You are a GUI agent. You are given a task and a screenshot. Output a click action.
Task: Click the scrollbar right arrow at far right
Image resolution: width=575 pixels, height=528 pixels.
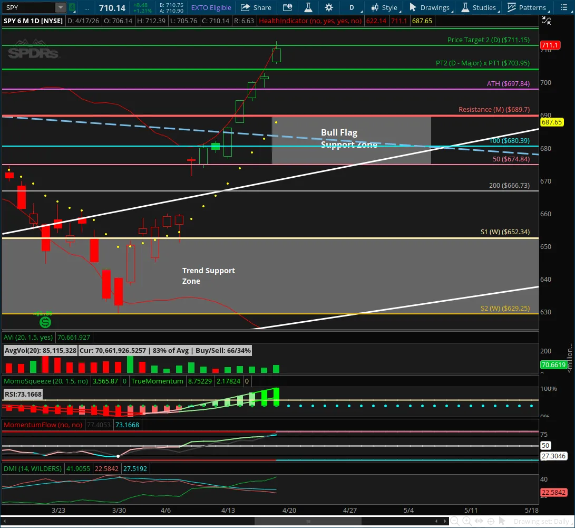click(445, 521)
